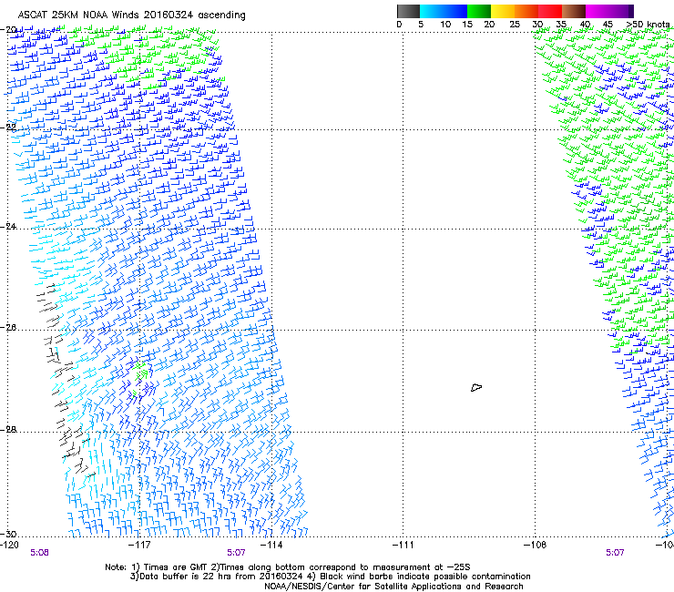Click the magenta 40-45 knots color band
Screen dimensions: 674x592
click(597, 11)
